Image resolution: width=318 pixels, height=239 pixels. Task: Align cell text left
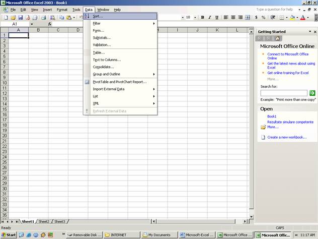226,18
